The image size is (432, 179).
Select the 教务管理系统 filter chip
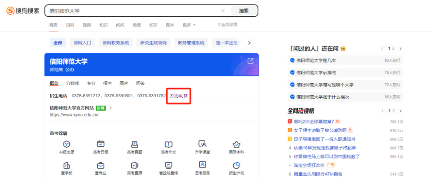191,43
